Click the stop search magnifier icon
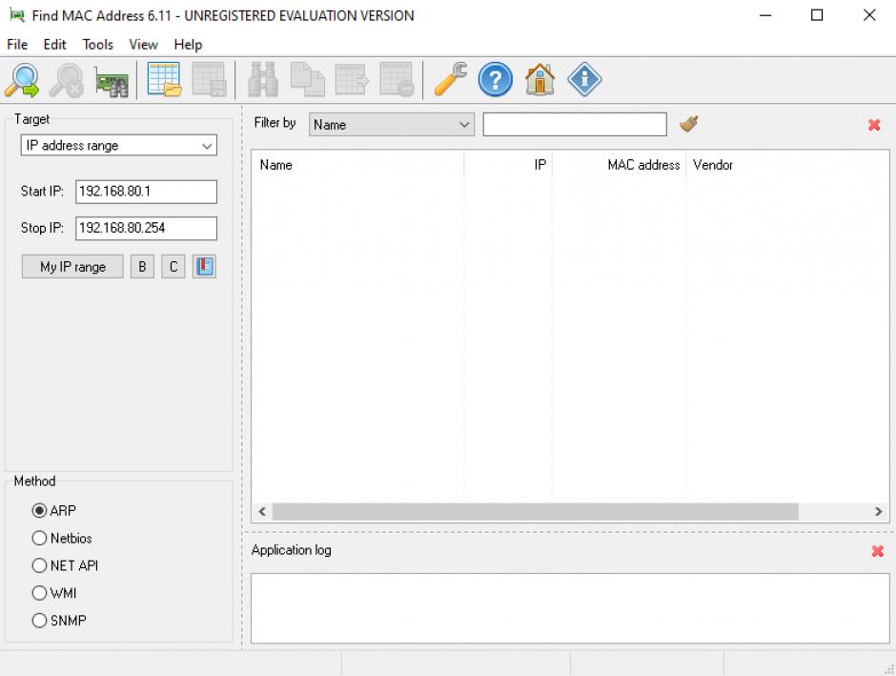Image resolution: width=896 pixels, height=676 pixels. point(67,80)
